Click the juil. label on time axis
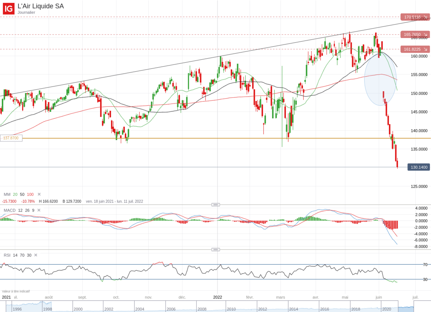 tap(416, 297)
